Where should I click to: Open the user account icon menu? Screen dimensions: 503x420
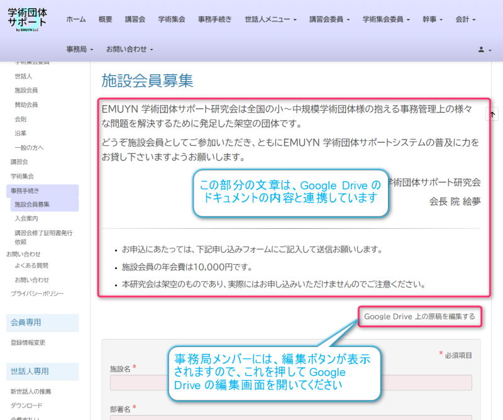pos(484,49)
